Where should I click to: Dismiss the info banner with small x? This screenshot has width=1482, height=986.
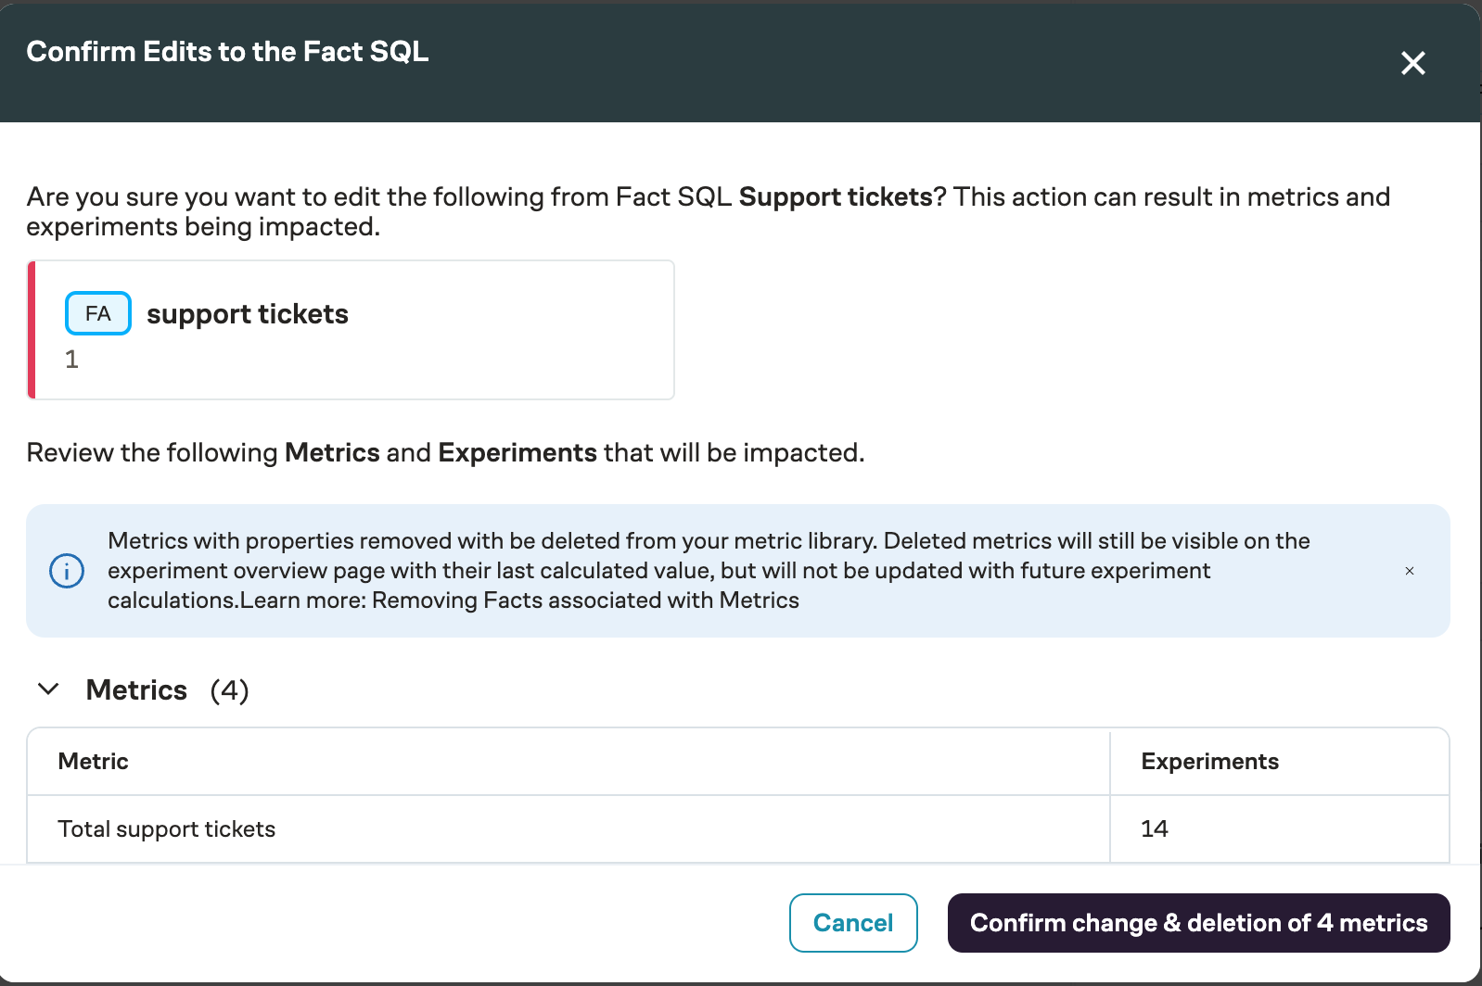pos(1409,571)
